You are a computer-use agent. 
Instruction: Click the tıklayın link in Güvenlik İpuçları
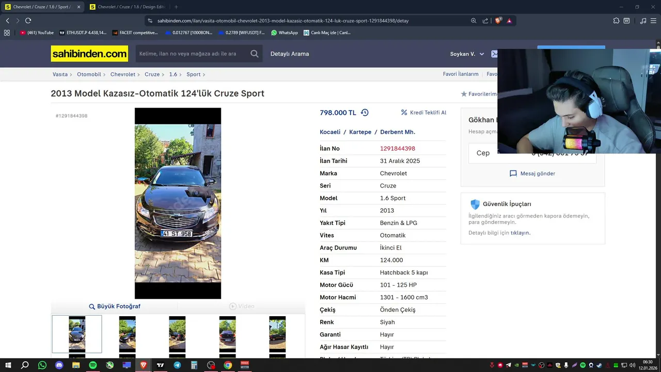[520, 233]
